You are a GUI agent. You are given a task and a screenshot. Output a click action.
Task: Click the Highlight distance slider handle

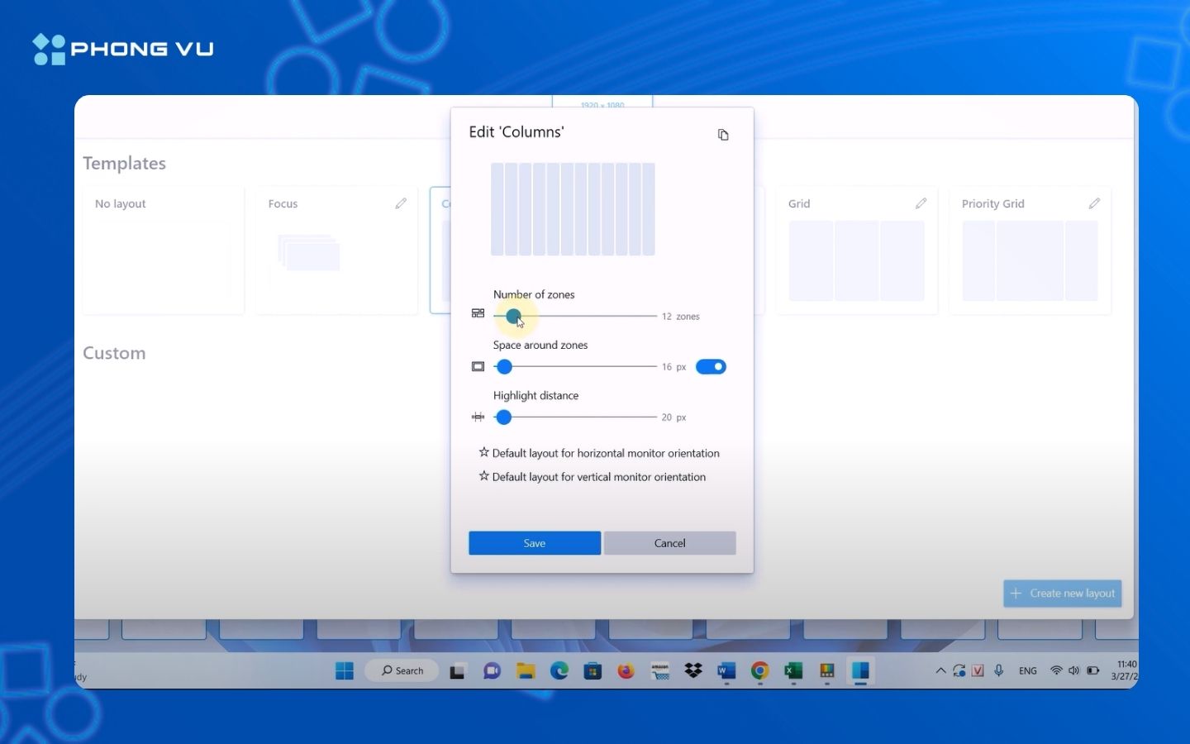[504, 417]
